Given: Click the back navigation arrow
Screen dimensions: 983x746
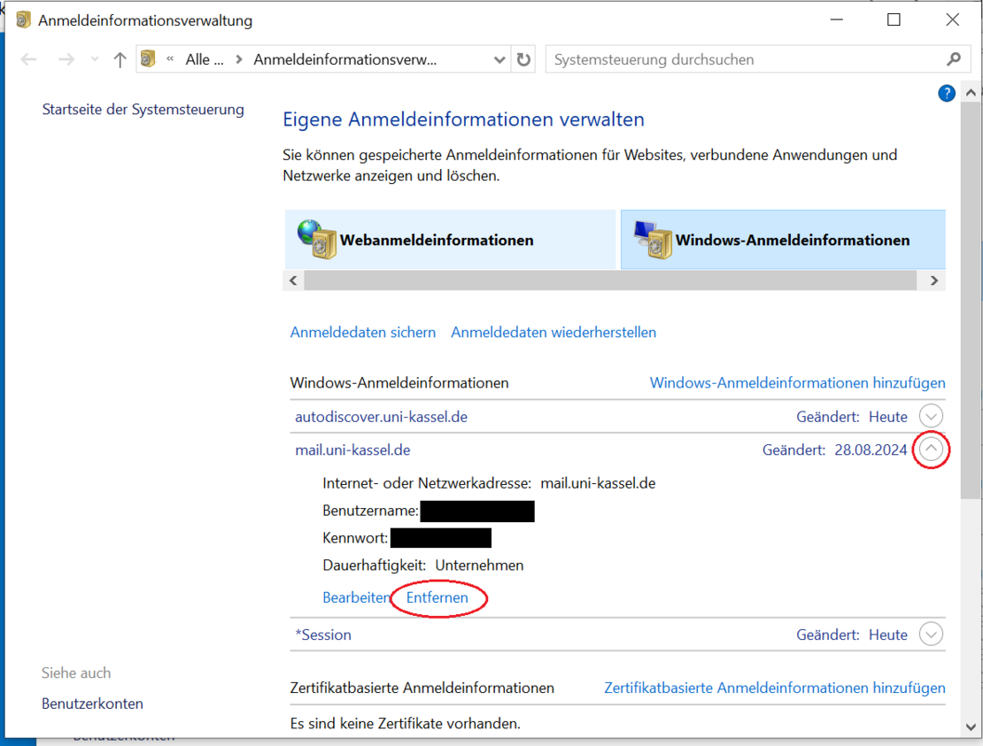Looking at the screenshot, I should coord(29,59).
